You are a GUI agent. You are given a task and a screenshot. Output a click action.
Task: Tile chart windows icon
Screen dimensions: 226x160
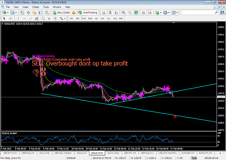coord(136,13)
